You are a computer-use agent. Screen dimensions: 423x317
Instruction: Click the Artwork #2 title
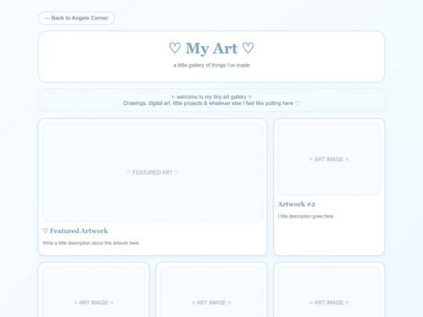point(296,204)
